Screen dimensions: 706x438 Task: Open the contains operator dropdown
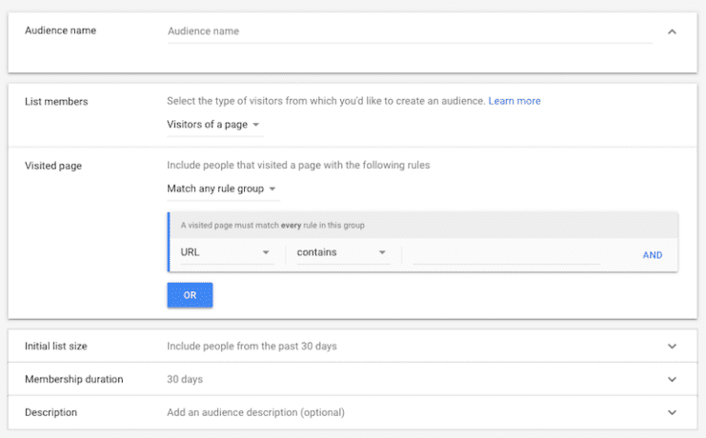click(341, 253)
